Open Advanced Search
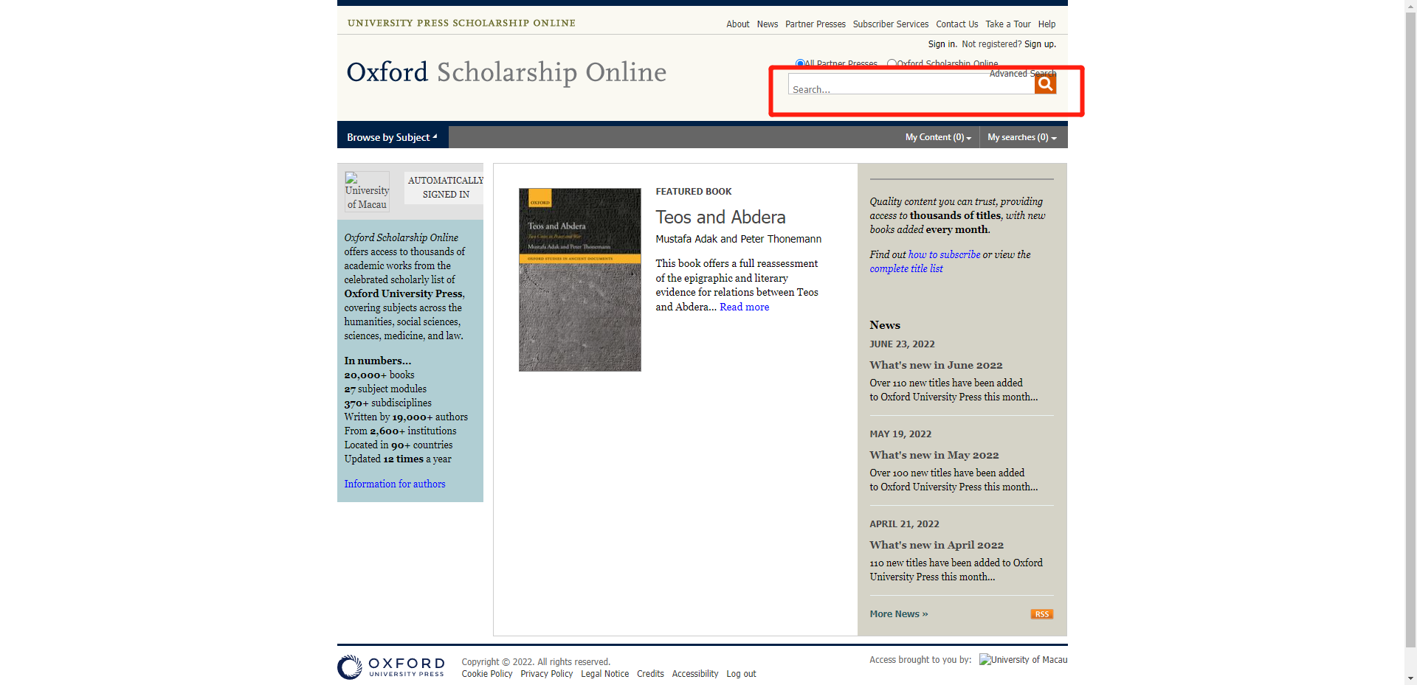 pyautogui.click(x=1023, y=74)
